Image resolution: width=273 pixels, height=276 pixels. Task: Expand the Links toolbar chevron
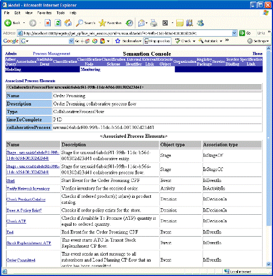pyautogui.click(x=269, y=32)
